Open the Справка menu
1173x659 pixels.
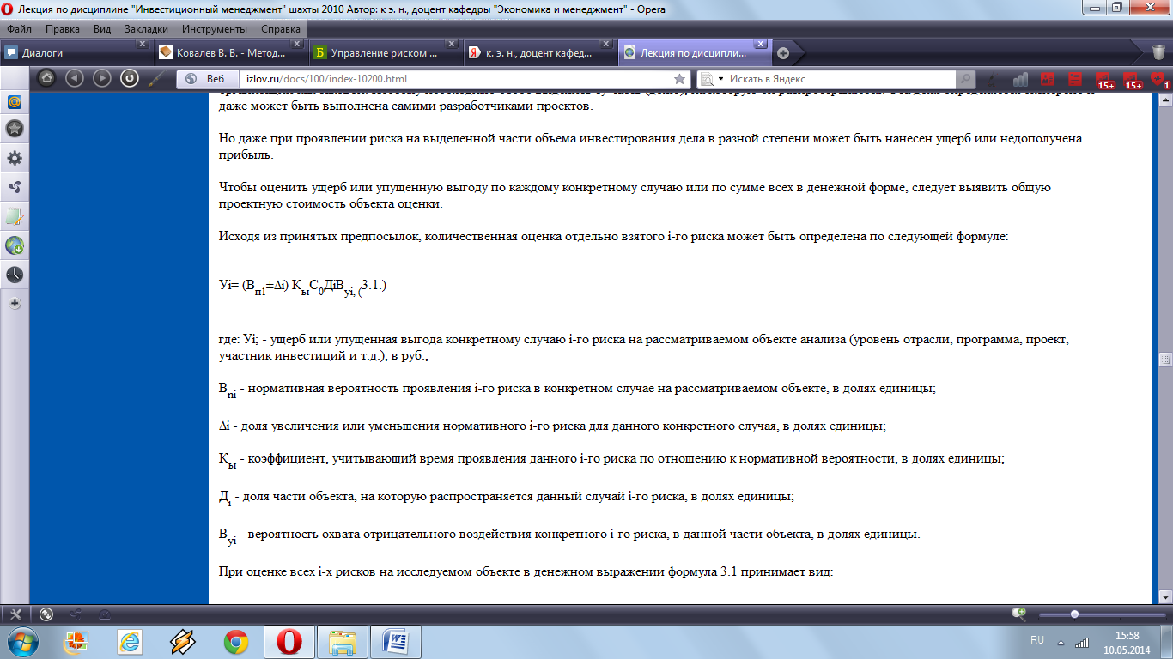point(281,28)
